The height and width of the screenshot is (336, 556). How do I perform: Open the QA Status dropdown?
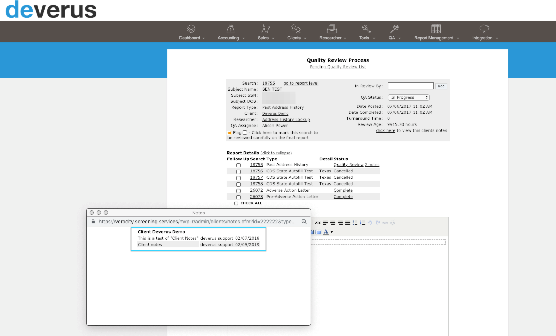click(409, 97)
